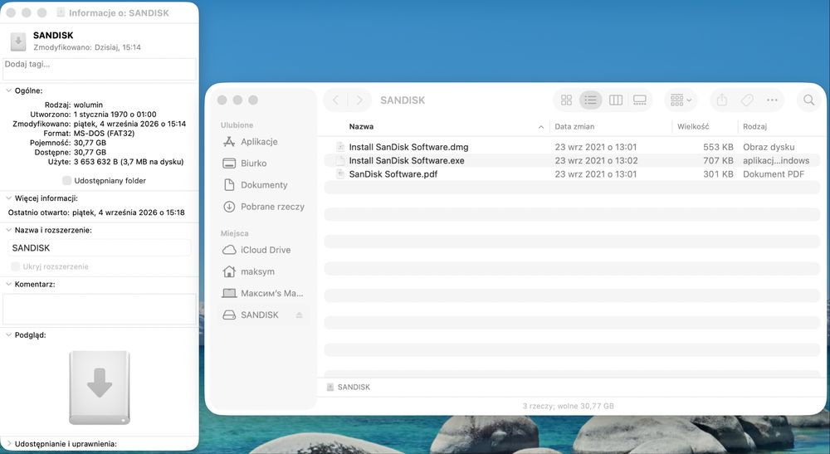The image size is (830, 454).
Task: Click the Komentarz text box
Action: pyautogui.click(x=100, y=309)
